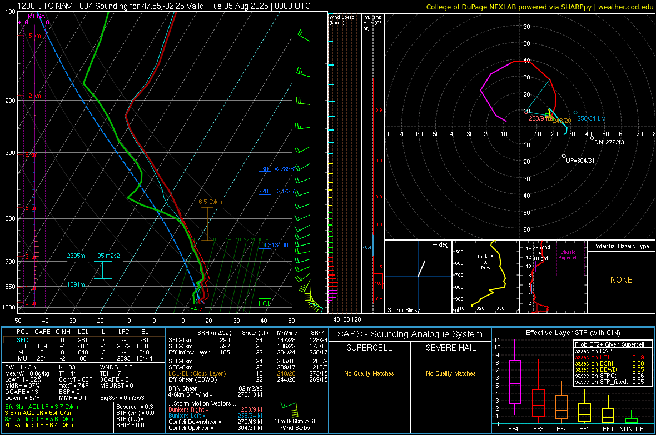Select the 0 C=13100' freezing level label
This screenshot has height=435, width=656.
[x=274, y=245]
